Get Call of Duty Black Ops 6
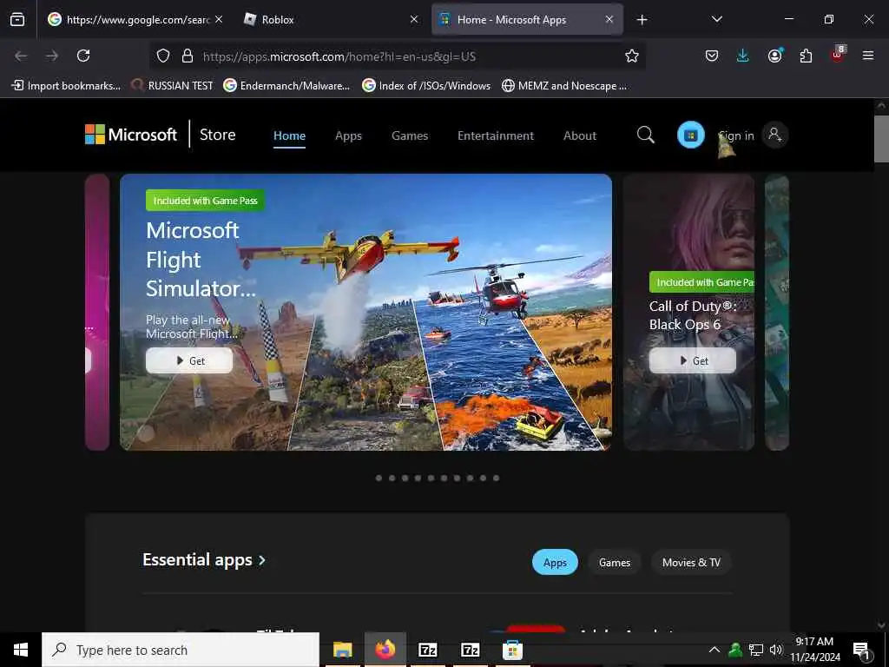The height and width of the screenshot is (667, 889). (x=692, y=360)
